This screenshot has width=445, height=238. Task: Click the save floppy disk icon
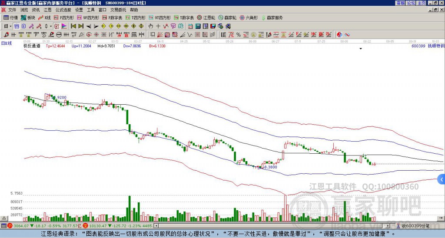click(x=213, y=26)
